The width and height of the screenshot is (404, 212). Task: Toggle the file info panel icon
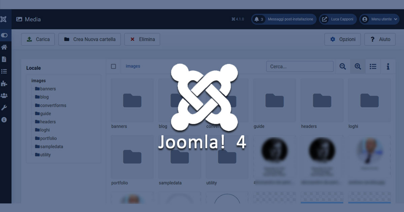[x=388, y=67]
